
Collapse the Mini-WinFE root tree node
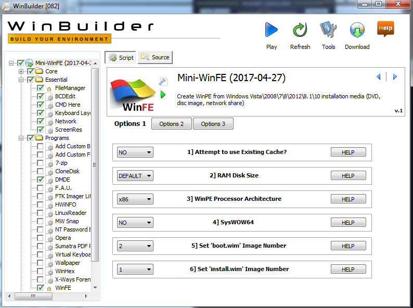click(11, 63)
